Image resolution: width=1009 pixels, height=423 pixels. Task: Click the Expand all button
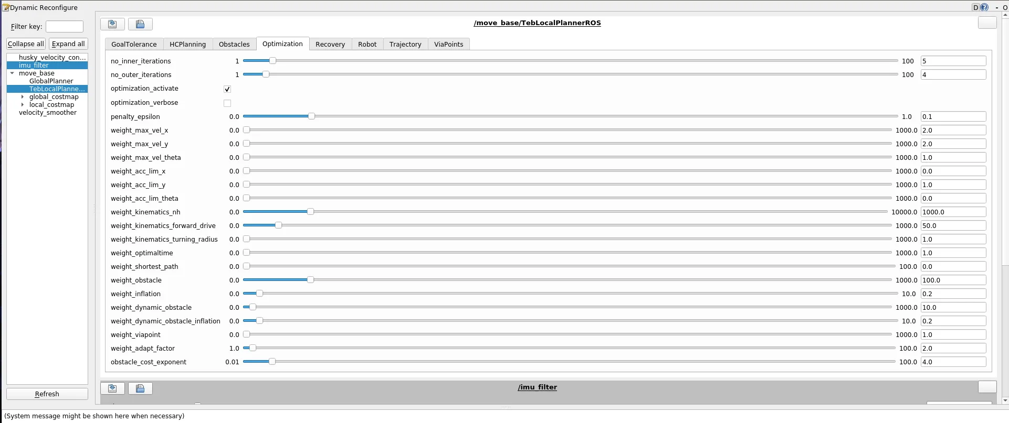pyautogui.click(x=68, y=44)
